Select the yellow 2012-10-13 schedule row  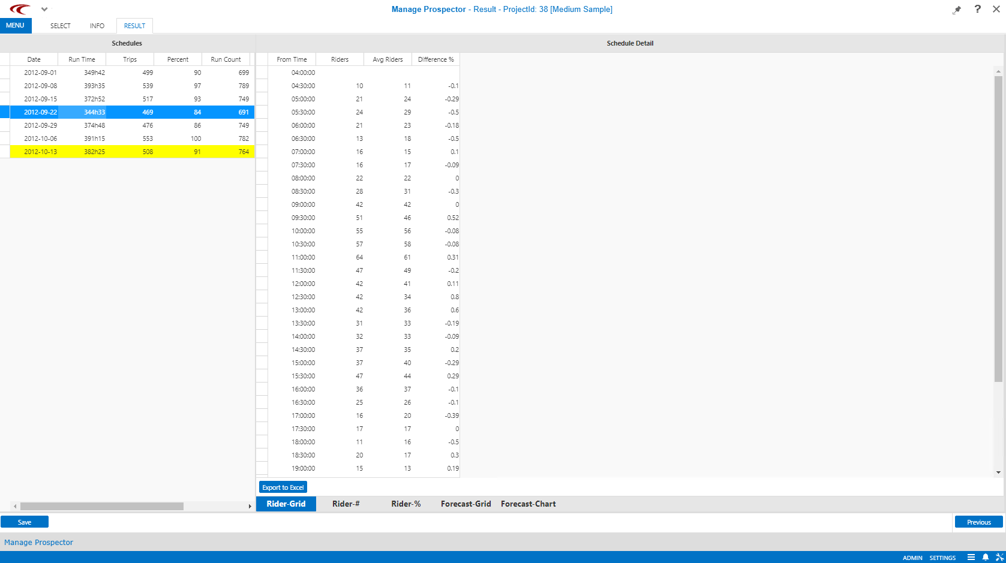pyautogui.click(x=132, y=152)
